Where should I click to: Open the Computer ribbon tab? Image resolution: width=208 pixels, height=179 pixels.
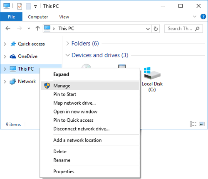point(38,17)
